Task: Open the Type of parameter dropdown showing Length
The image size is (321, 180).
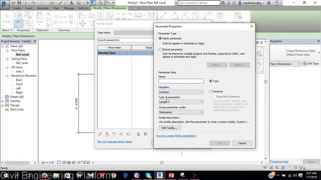Action: coord(181,102)
